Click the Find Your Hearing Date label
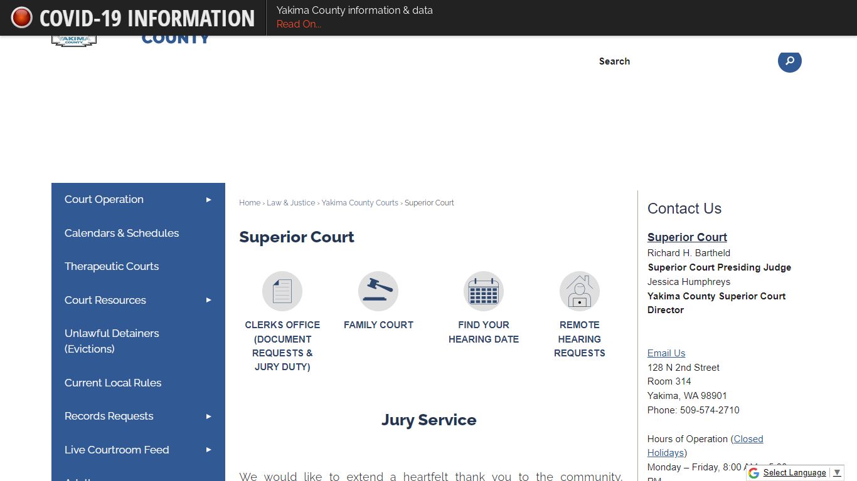Viewport: 857px width, 481px height. click(484, 332)
